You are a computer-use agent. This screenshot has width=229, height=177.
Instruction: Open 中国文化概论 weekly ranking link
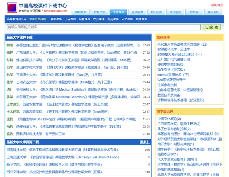pos(169,119)
